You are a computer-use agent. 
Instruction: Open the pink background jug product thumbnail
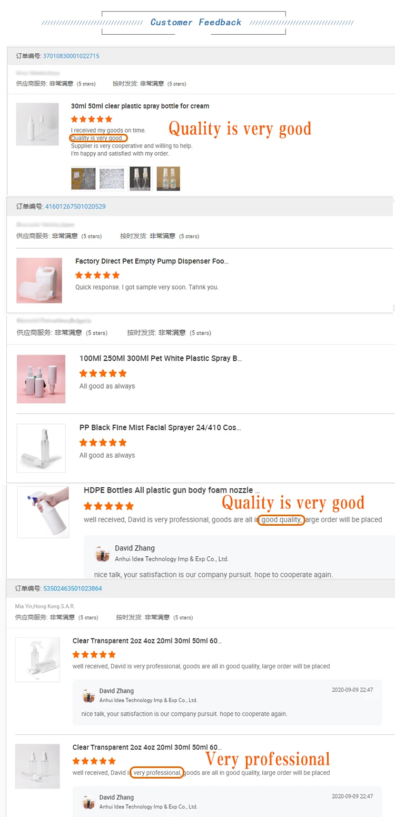(39, 280)
